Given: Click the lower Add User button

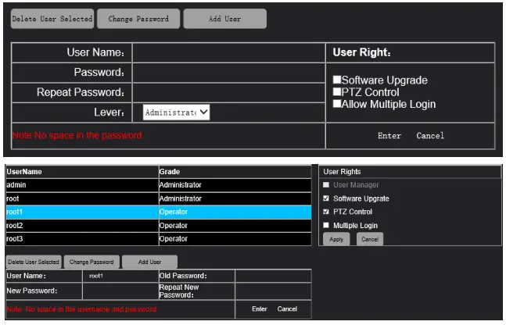Looking at the screenshot, I should [x=149, y=262].
